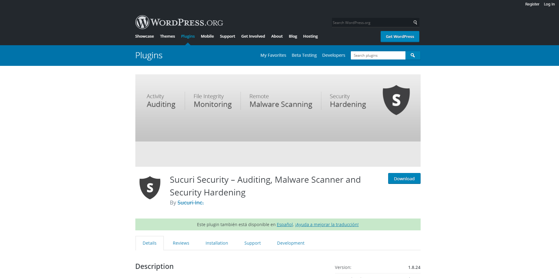Focus the Search plugins field

coord(378,55)
